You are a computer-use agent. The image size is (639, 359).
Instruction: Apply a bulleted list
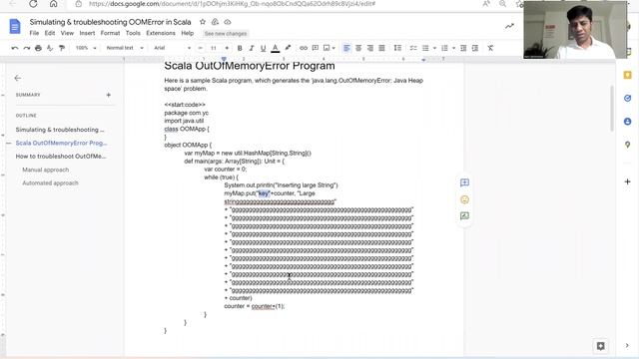click(x=425, y=48)
